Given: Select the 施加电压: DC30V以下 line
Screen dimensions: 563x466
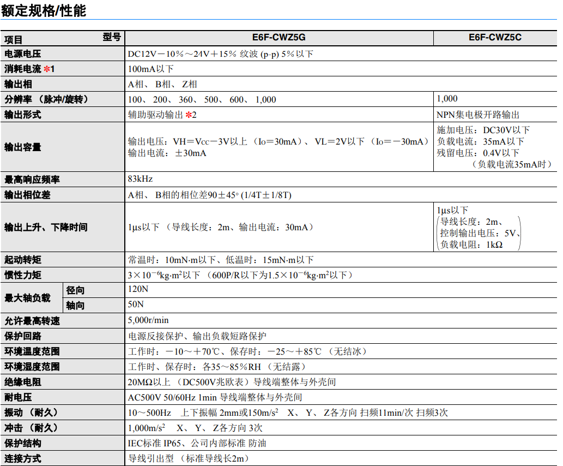Looking at the screenshot, I should (x=483, y=130).
